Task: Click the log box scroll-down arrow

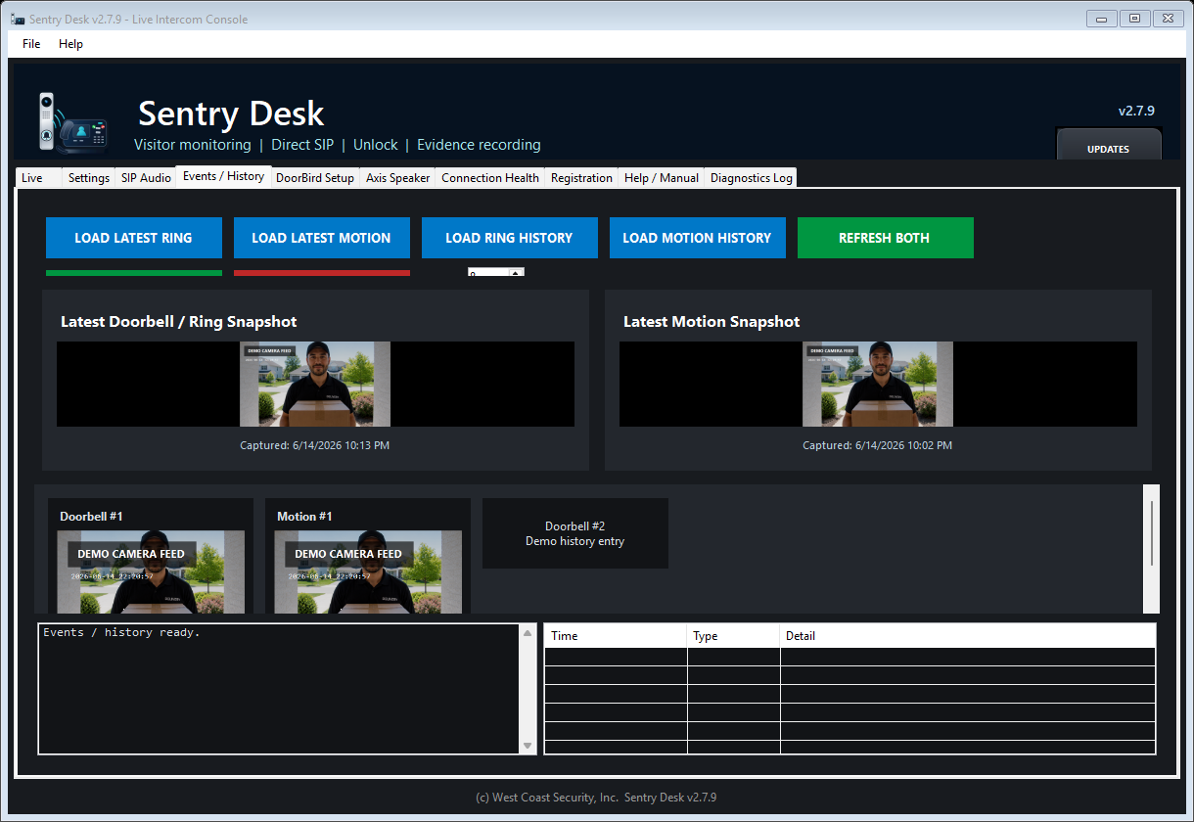Action: 528,746
